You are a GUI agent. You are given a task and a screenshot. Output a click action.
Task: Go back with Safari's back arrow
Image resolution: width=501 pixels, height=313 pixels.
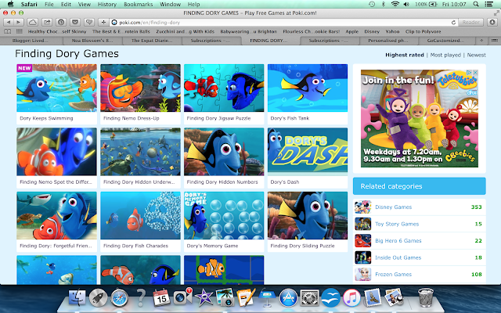click(x=9, y=22)
